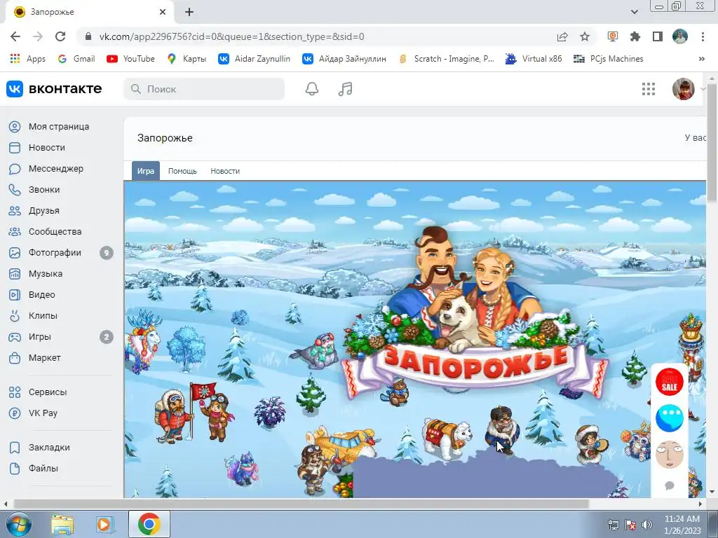Open the PCjs Machines bookmark
Screen dimensions: 718x538
pos(609,59)
